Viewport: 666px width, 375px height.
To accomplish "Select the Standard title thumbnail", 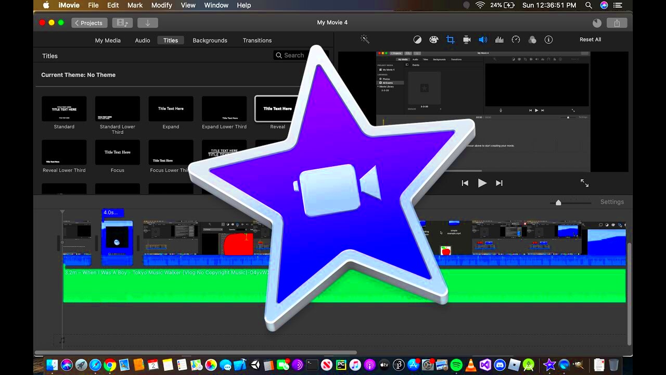I will pos(64,109).
